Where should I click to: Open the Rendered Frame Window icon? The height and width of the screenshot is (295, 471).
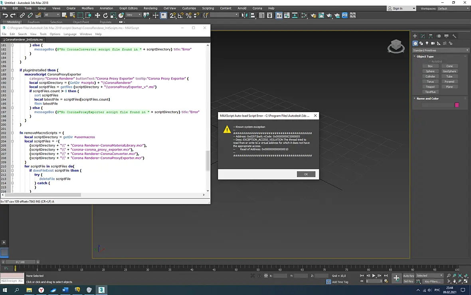[321, 15]
